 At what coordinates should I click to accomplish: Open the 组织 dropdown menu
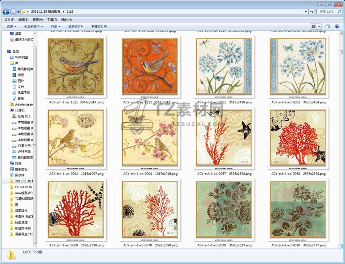click(11, 26)
